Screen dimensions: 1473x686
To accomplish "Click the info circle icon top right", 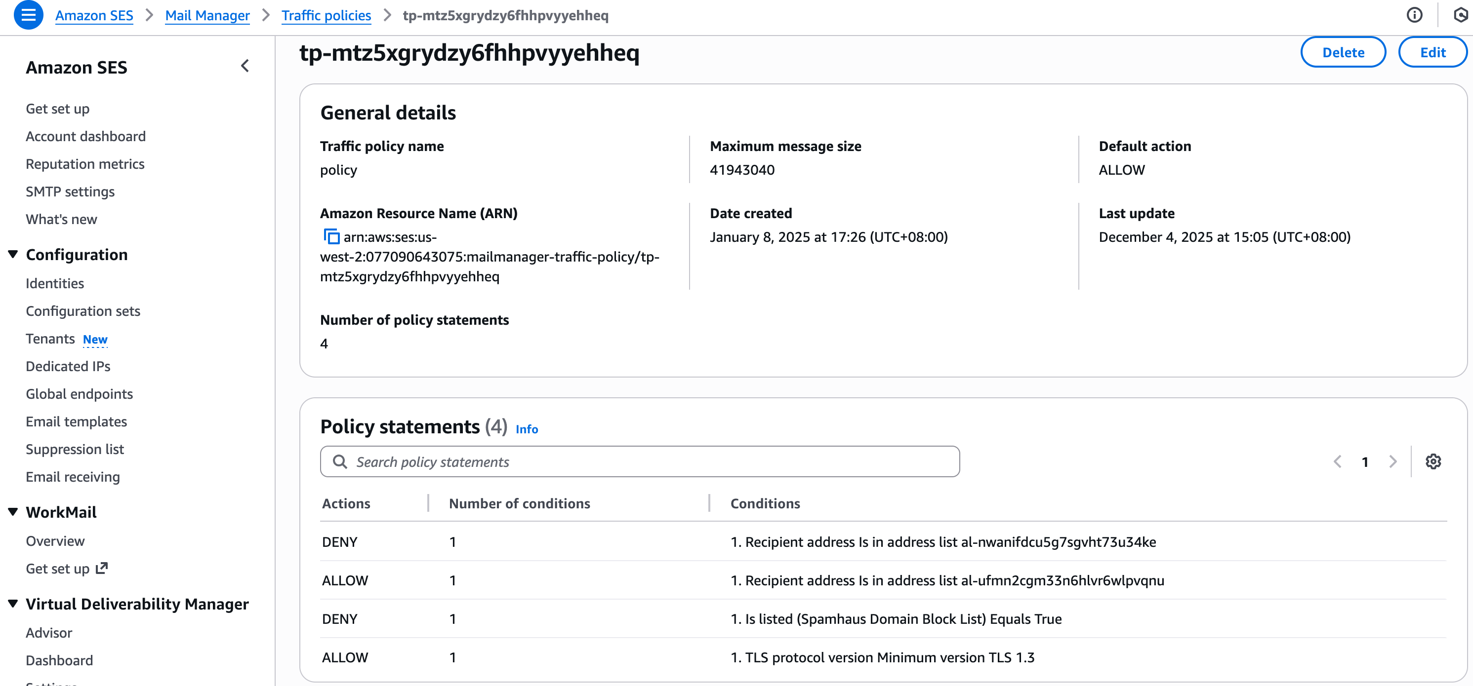I will pyautogui.click(x=1414, y=15).
